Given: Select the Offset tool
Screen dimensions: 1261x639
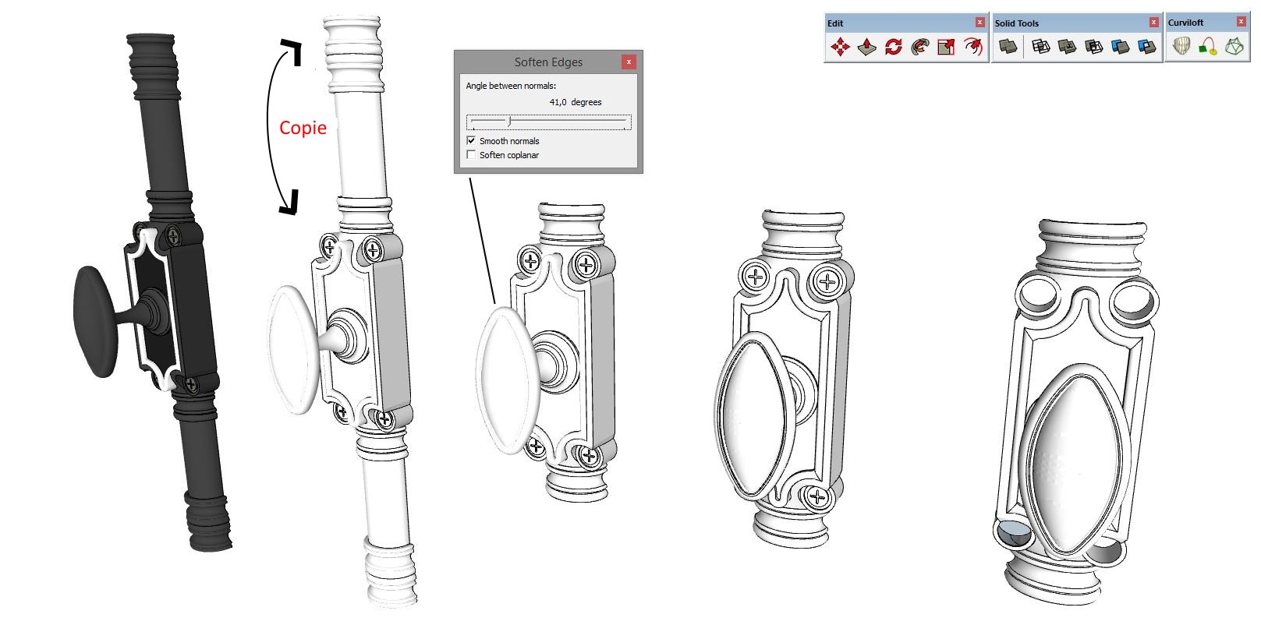Looking at the screenshot, I should 972,48.
